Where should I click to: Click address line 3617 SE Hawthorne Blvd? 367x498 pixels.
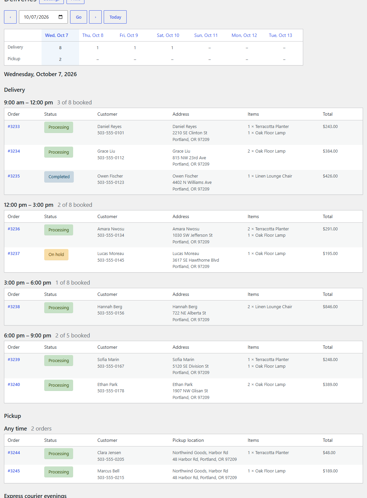click(x=196, y=260)
